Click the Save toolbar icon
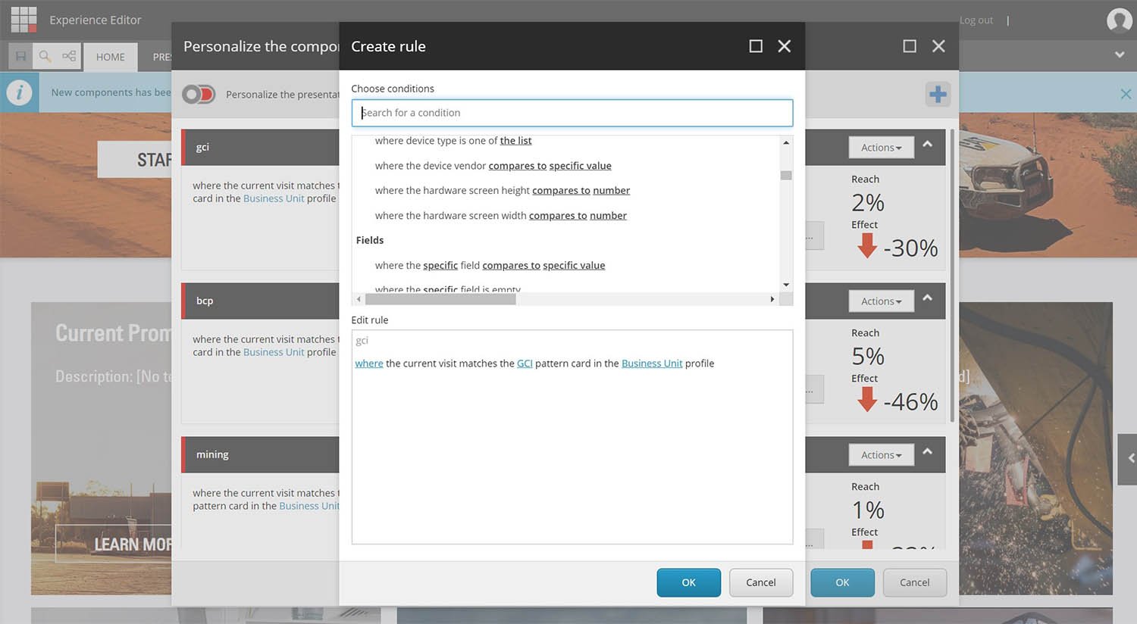Image resolution: width=1137 pixels, height=624 pixels. [x=21, y=56]
